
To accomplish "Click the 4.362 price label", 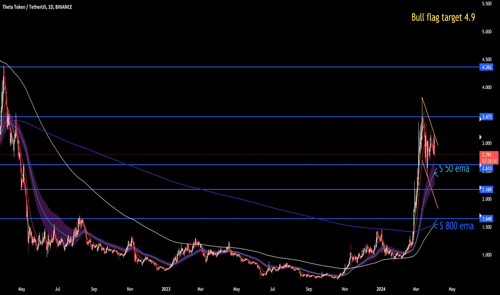I will coord(487,67).
